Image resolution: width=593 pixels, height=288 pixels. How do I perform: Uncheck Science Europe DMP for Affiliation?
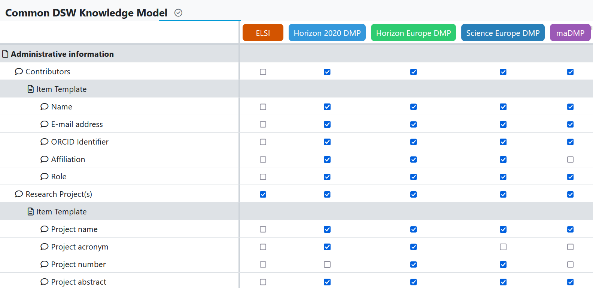point(503,160)
